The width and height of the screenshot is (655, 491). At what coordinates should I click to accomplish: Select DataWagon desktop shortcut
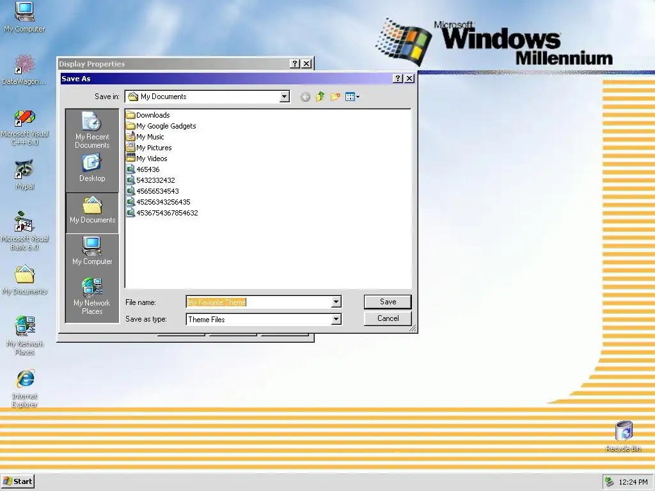[x=24, y=70]
